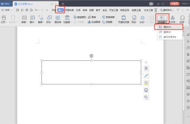Click the 未登录 login button
This screenshot has height=124, width=190.
[175, 4]
